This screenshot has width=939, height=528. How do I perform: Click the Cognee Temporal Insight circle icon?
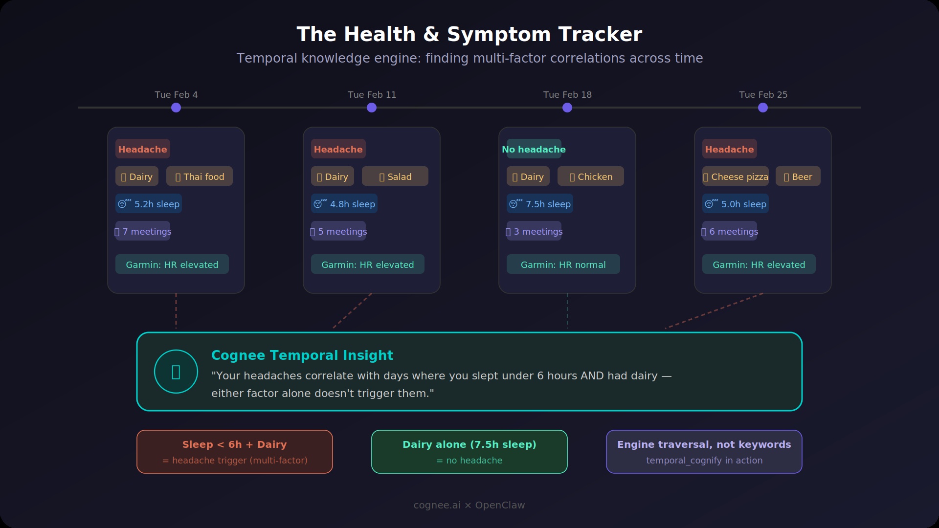tap(176, 372)
